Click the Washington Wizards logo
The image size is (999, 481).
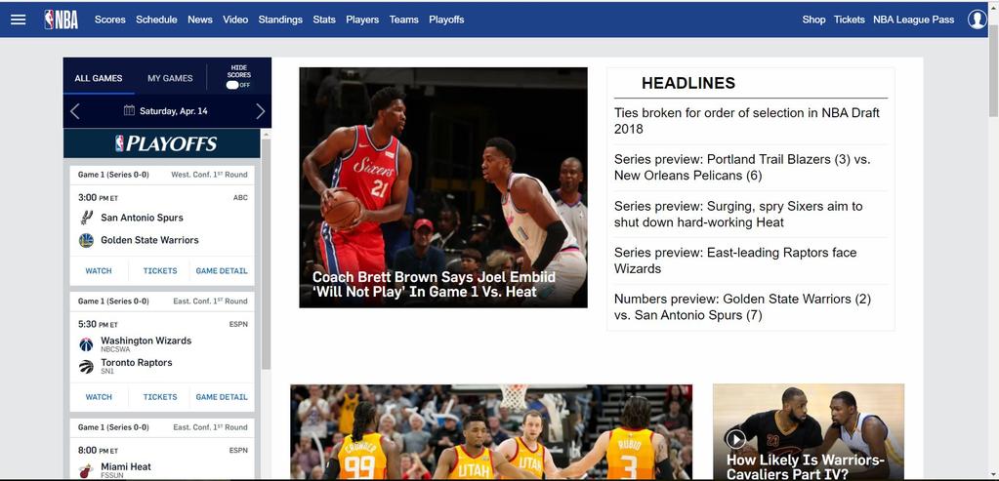click(86, 344)
